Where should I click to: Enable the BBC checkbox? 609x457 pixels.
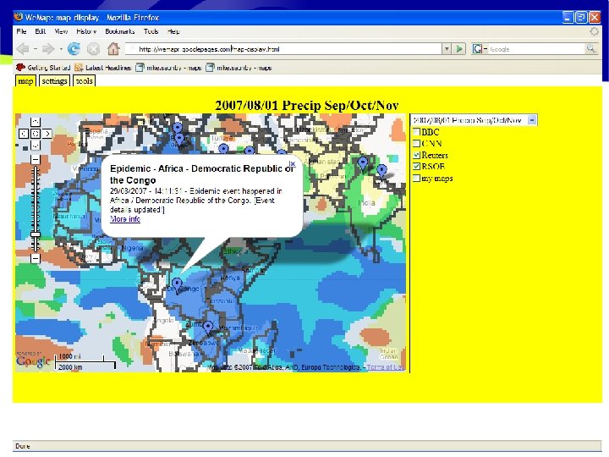coord(416,132)
